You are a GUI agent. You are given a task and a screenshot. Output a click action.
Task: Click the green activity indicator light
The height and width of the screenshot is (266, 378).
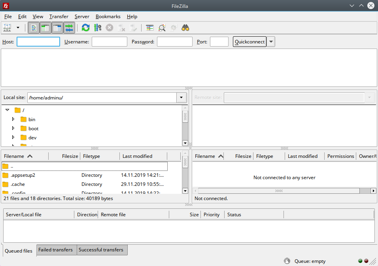click(360, 261)
